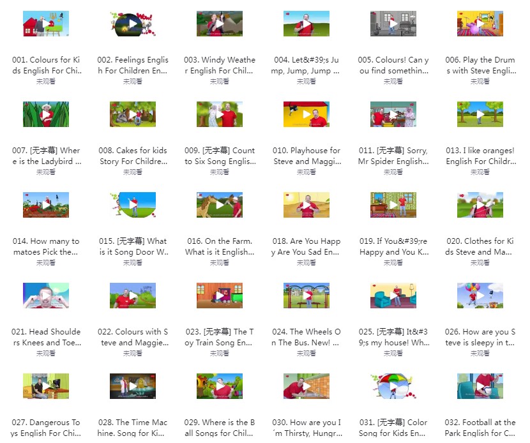Play video 028 The Time Machine thumbnail

click(133, 386)
